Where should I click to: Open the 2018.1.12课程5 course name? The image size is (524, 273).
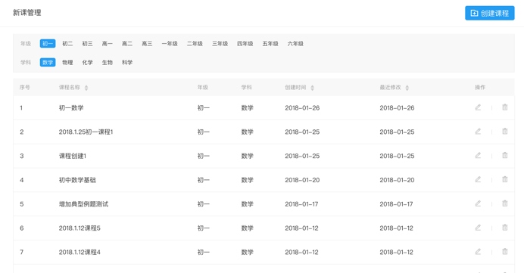point(80,228)
